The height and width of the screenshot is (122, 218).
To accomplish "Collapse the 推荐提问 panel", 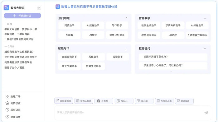I will click(205, 48).
